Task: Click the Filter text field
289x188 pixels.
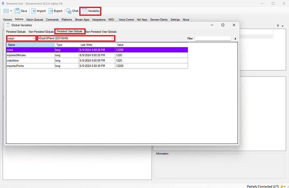Action: 213,39
